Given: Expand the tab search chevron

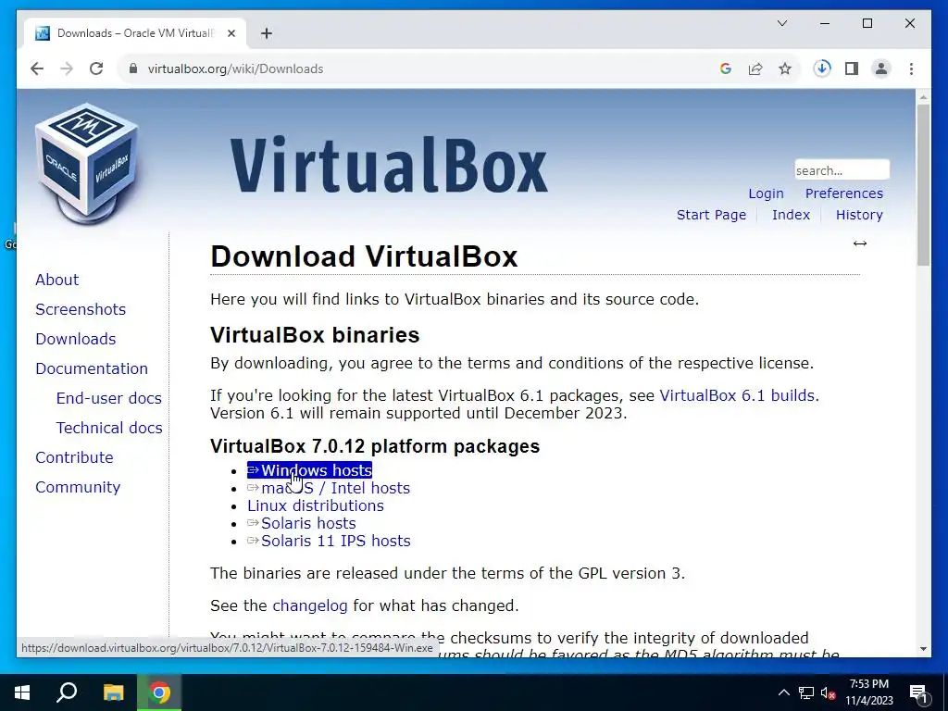Looking at the screenshot, I should click(781, 23).
